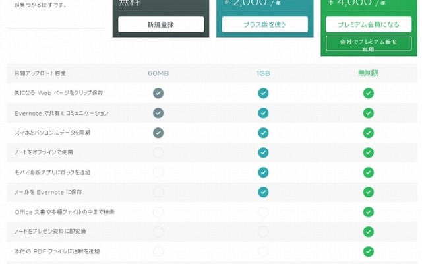This screenshot has height=264, width=422.
Task: Click the Office 文書や各種ファイル search label
Action: (x=65, y=212)
